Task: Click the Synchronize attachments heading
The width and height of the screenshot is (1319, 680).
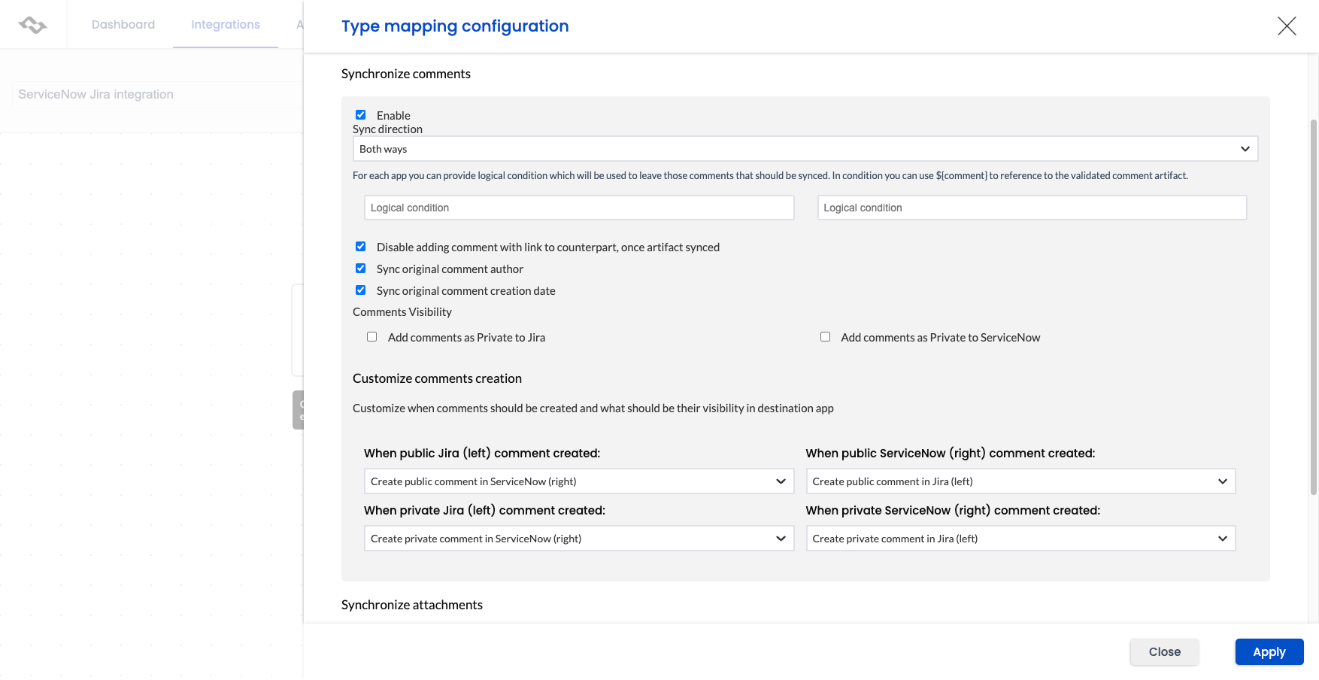Action: pos(412,605)
